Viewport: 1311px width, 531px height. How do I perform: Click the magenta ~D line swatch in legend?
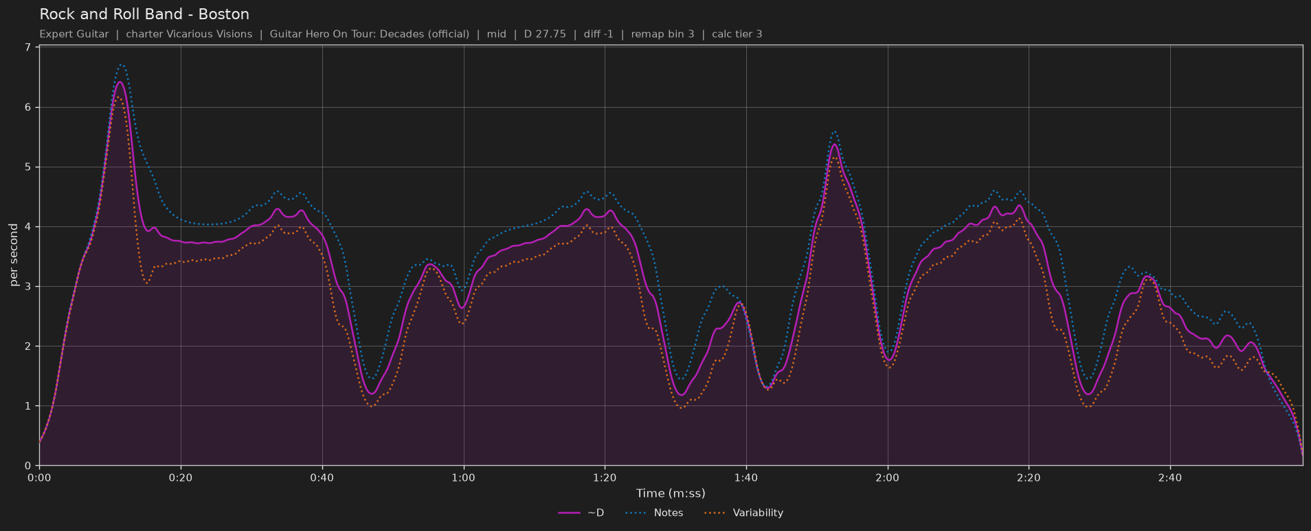[570, 513]
